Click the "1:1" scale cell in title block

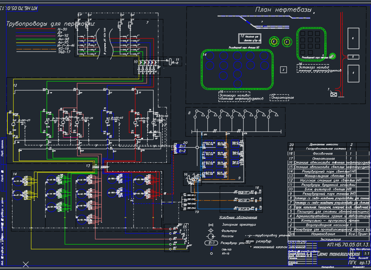coord(367,254)
